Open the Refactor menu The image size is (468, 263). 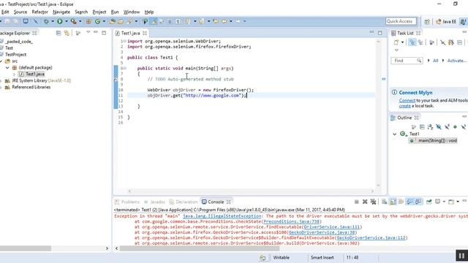(40, 12)
